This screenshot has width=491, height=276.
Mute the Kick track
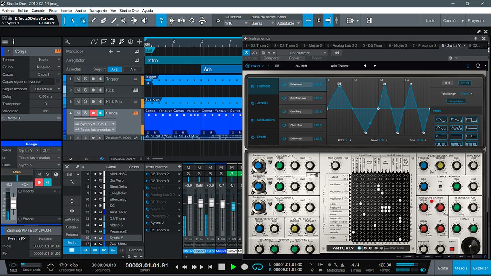coord(78,90)
